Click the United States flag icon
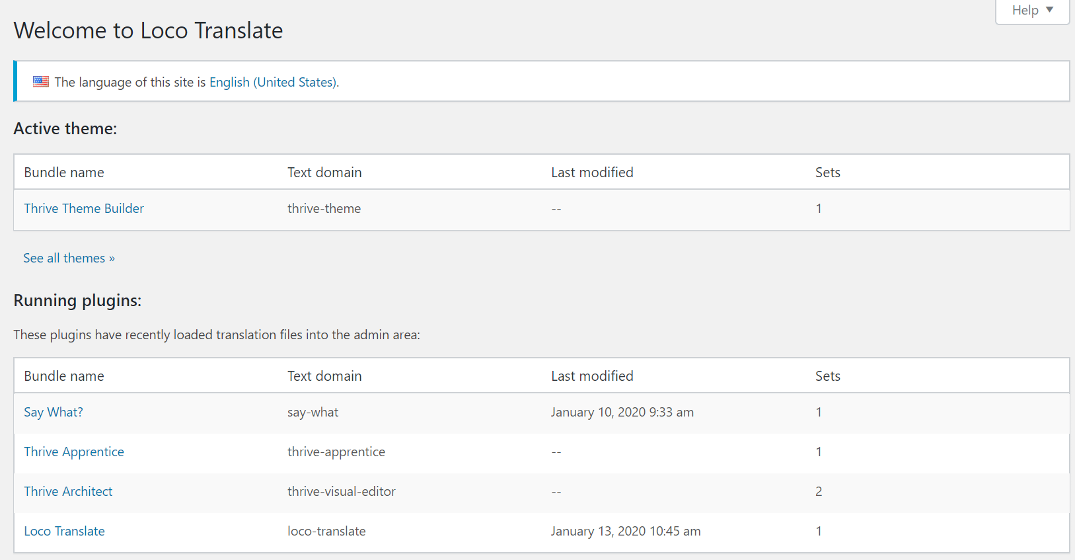1075x560 pixels. [x=41, y=81]
